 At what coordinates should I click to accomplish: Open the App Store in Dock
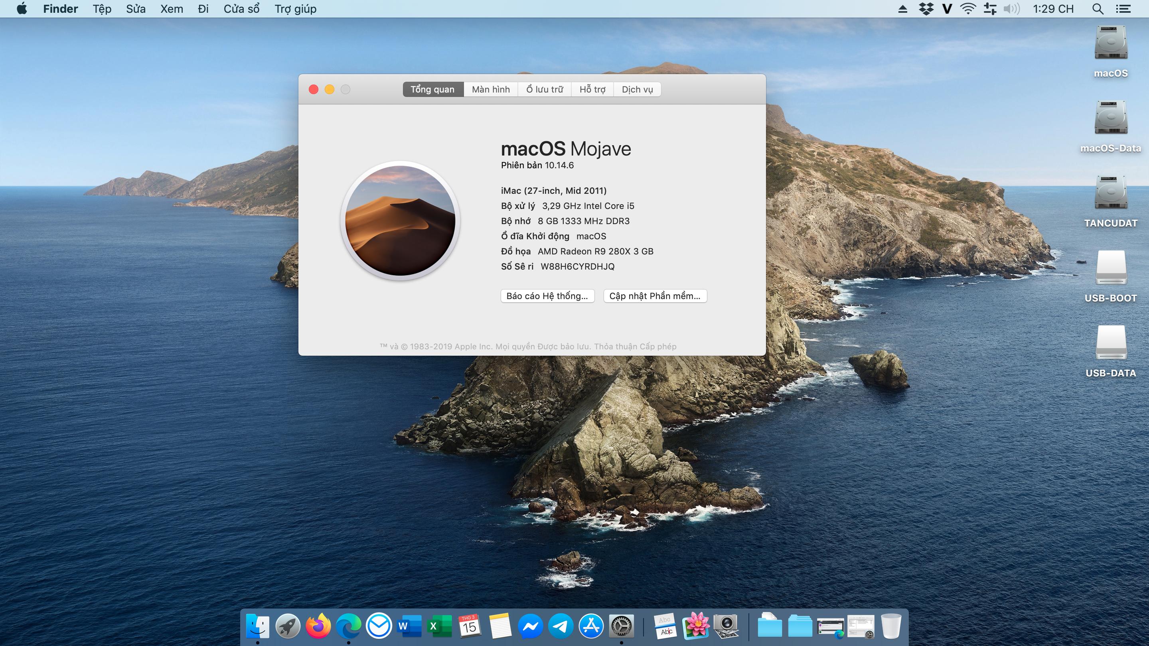tap(591, 626)
